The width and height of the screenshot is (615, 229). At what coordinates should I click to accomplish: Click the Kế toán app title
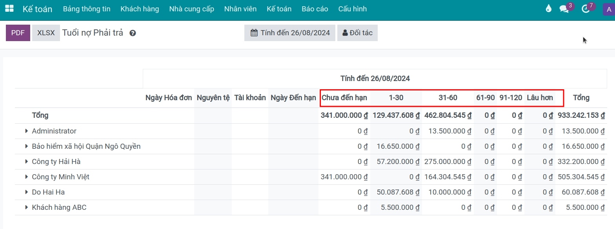[37, 9]
